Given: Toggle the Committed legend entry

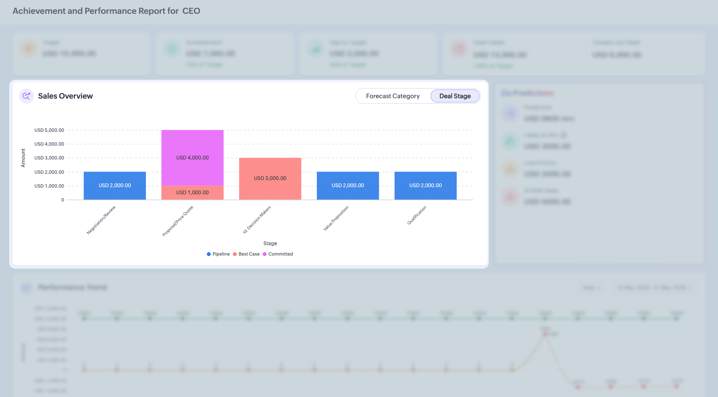Looking at the screenshot, I should [x=278, y=254].
